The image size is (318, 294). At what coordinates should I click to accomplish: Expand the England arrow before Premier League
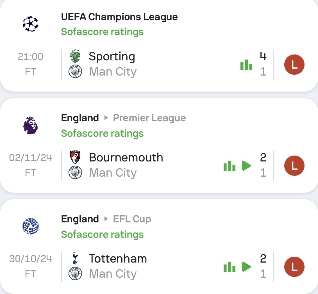[106, 118]
